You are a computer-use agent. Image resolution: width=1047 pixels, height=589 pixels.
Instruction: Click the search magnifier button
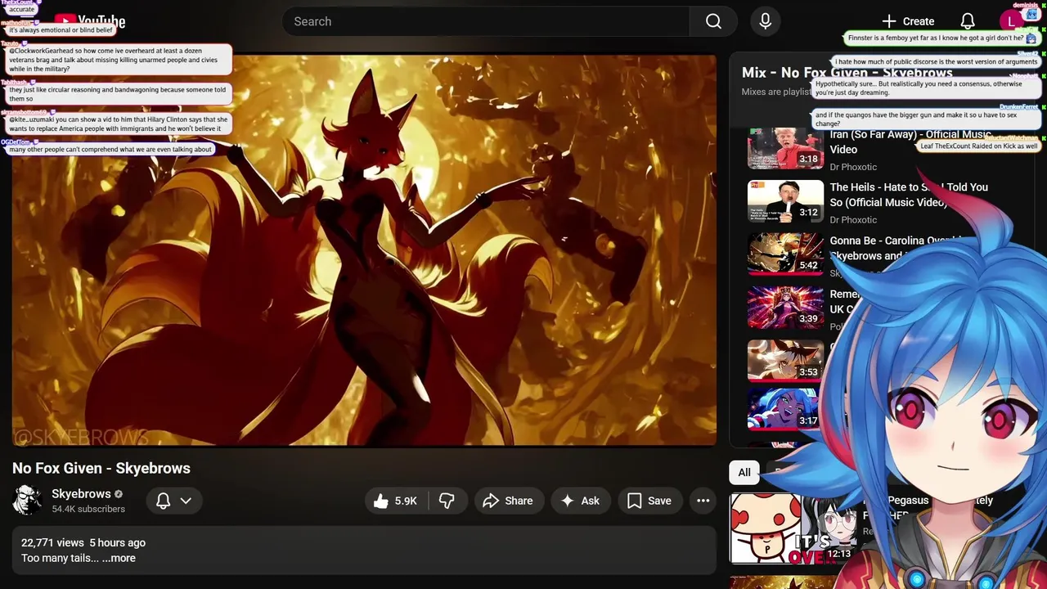pyautogui.click(x=713, y=21)
